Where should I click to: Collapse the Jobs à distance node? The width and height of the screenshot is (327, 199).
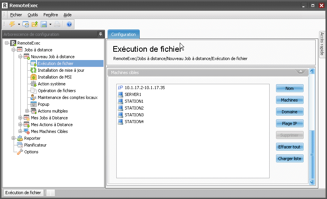coord(13,49)
